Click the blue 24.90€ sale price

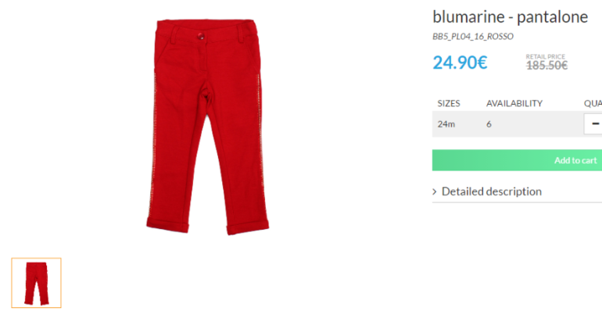(460, 63)
